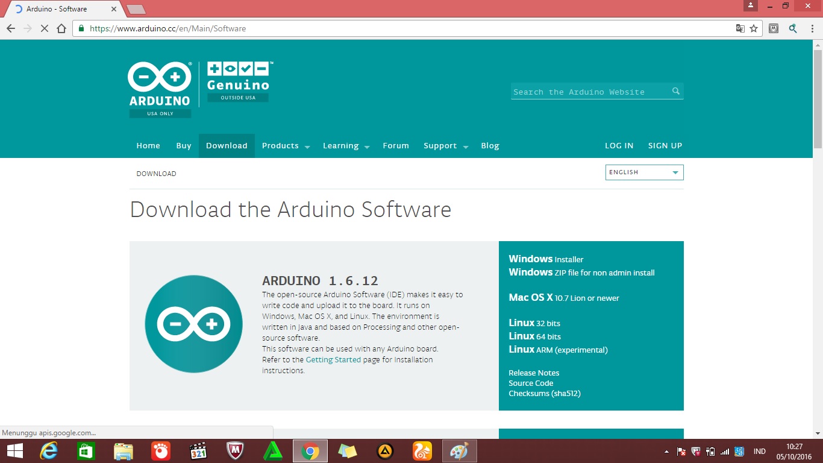Open the McAfee WebAdvisor extension icon
Image resolution: width=823 pixels, height=463 pixels.
coord(773,28)
